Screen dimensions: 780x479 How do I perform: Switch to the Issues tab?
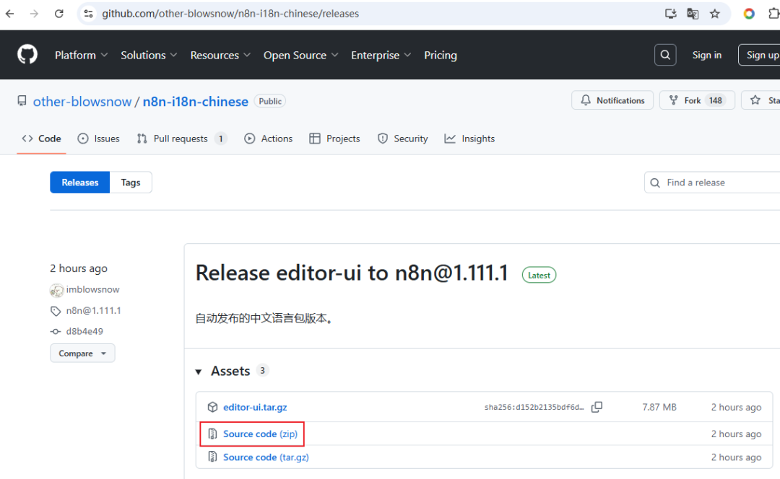98,139
